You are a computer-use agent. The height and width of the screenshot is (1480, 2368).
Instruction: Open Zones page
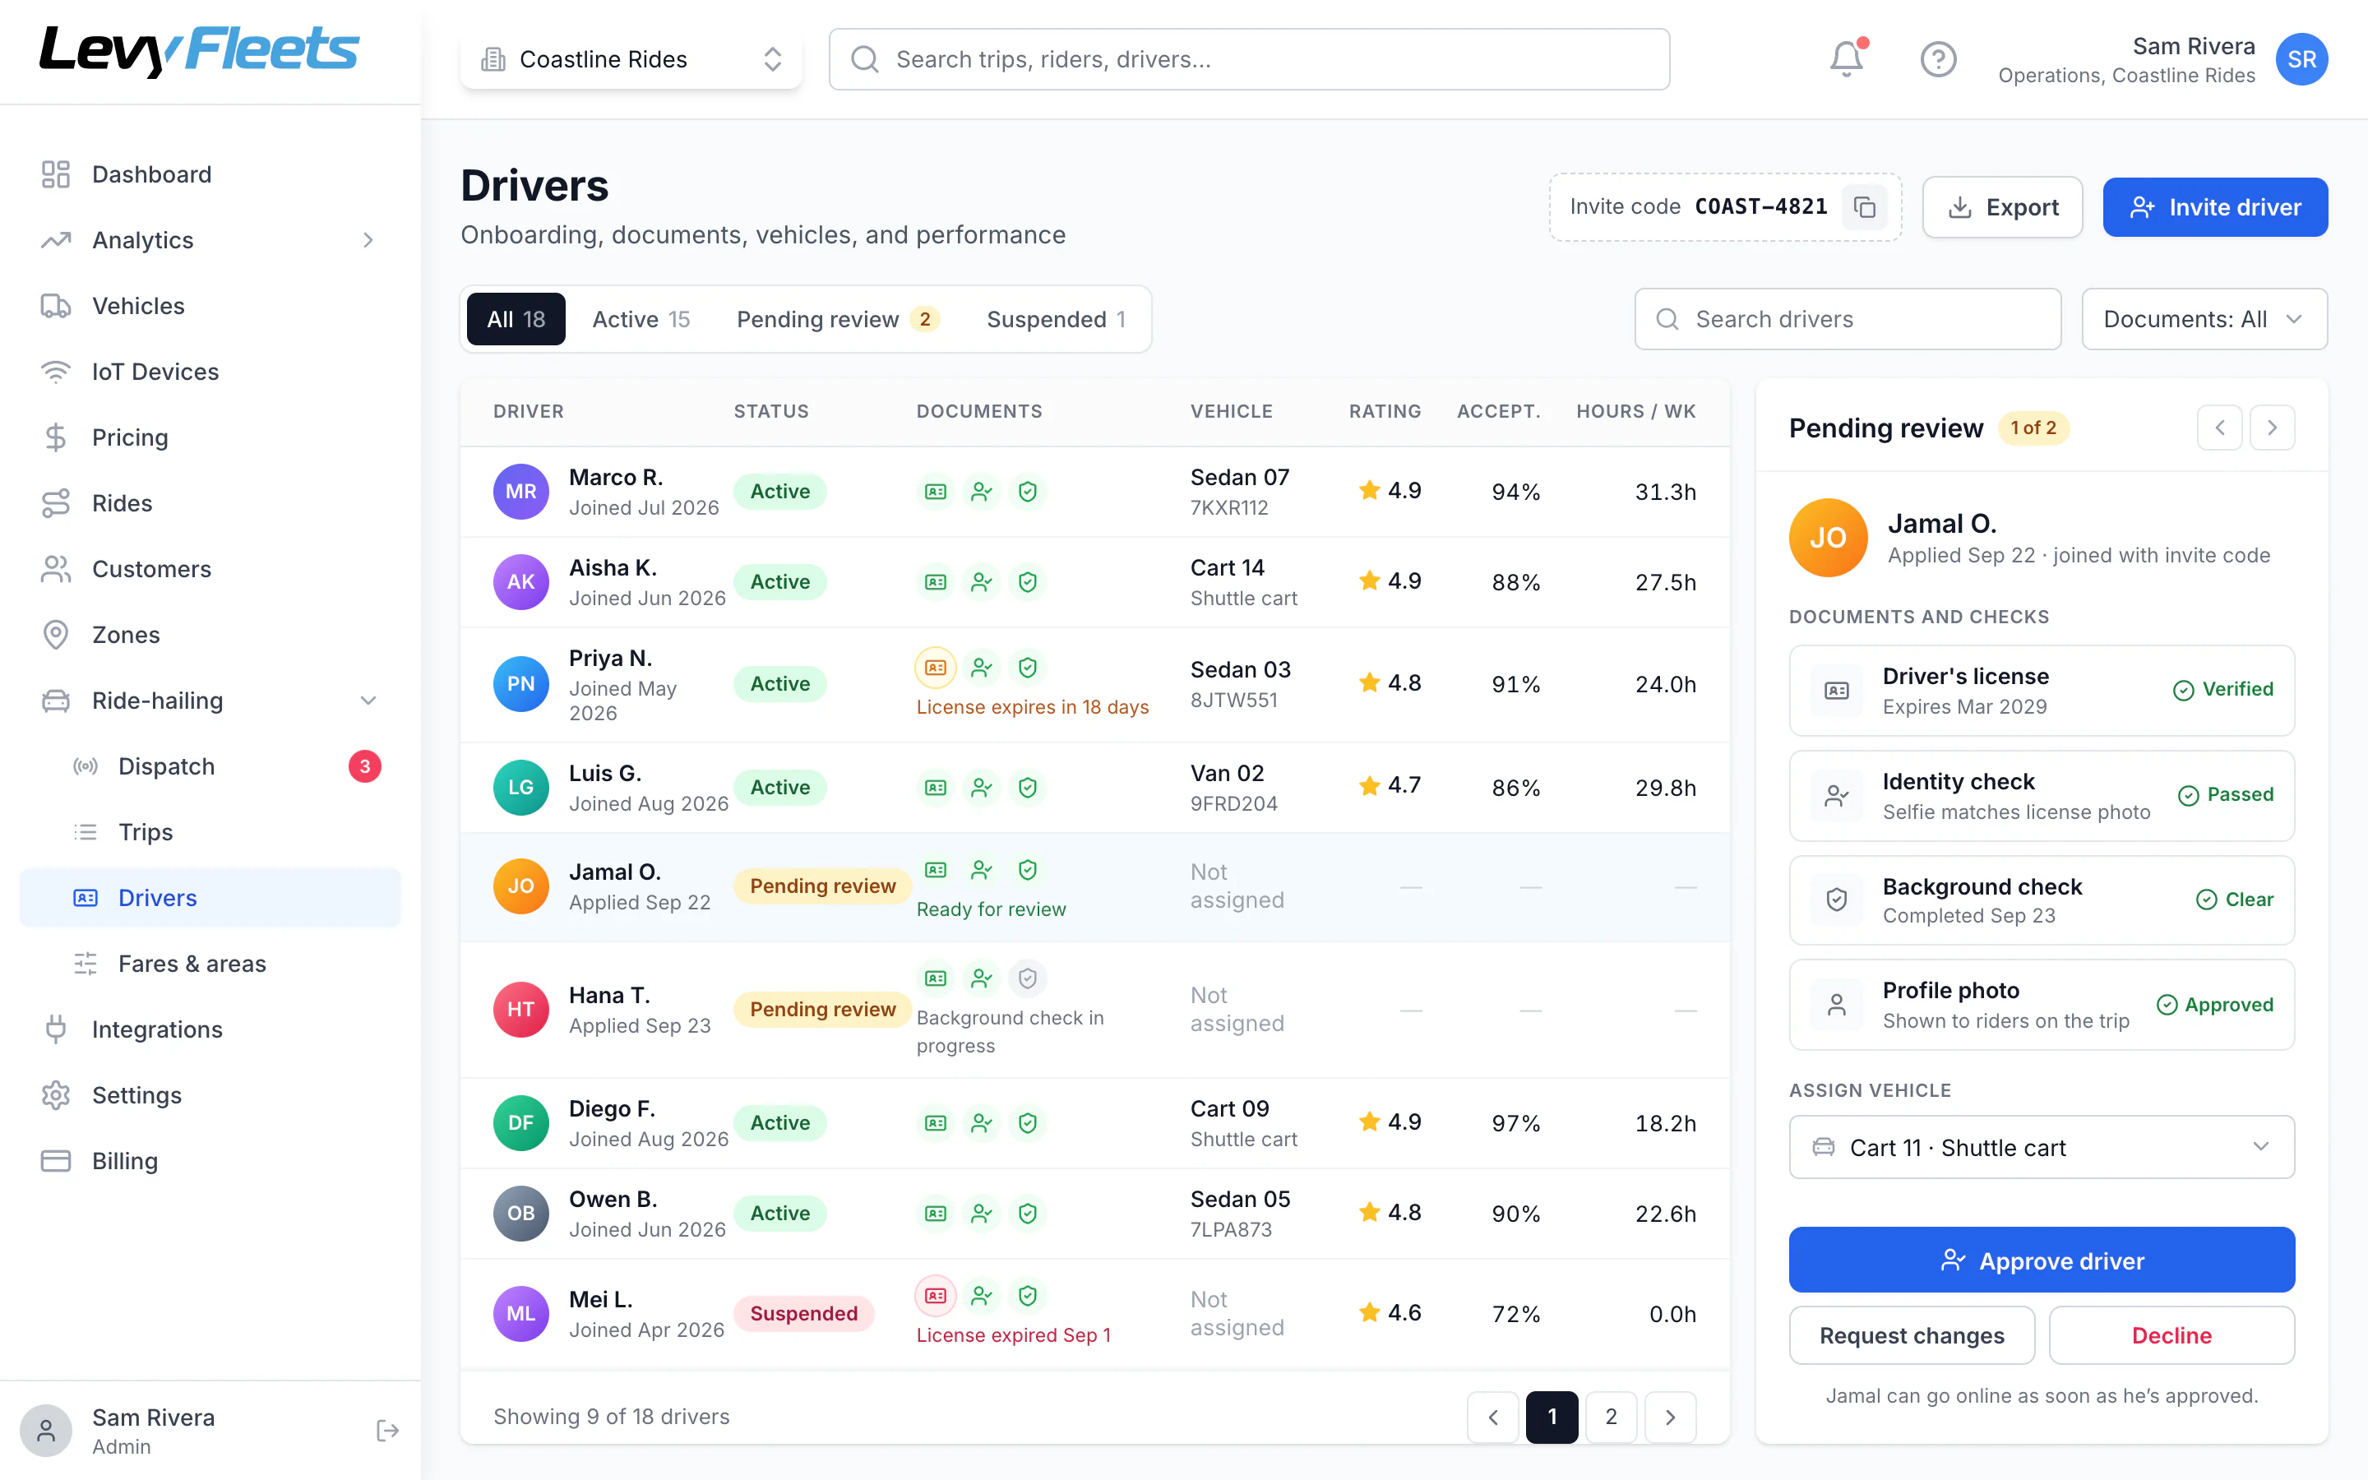pyautogui.click(x=210, y=634)
